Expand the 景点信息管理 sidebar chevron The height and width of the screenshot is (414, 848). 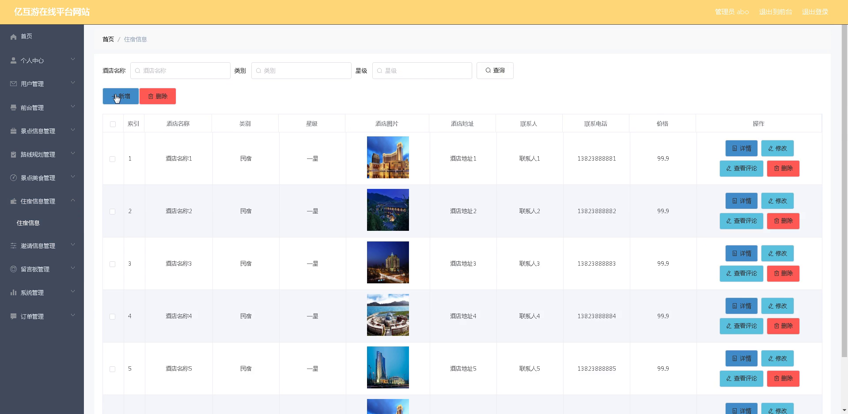pos(73,130)
